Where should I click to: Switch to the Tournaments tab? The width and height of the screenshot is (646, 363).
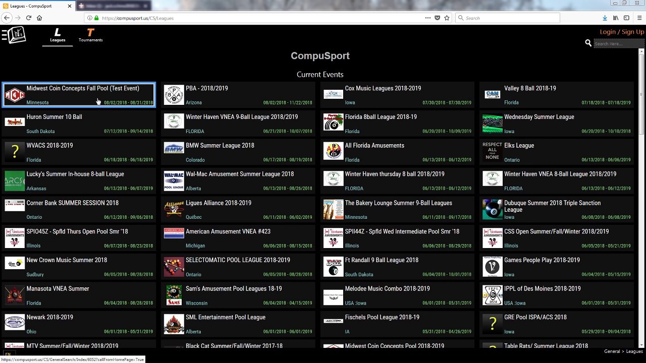pos(91,35)
